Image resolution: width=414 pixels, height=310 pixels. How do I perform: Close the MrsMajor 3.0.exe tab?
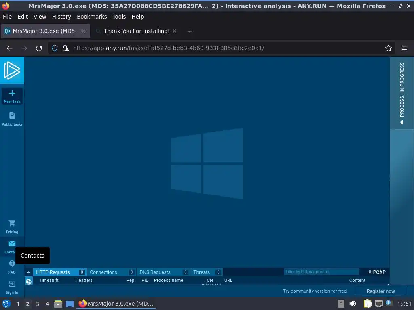pos(83,31)
